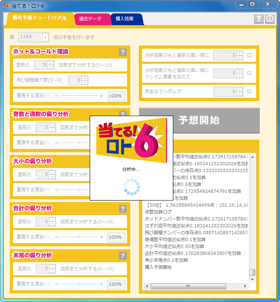Check the 完全なランダムで checkbox
The image size is (280, 302).
click(x=250, y=91)
